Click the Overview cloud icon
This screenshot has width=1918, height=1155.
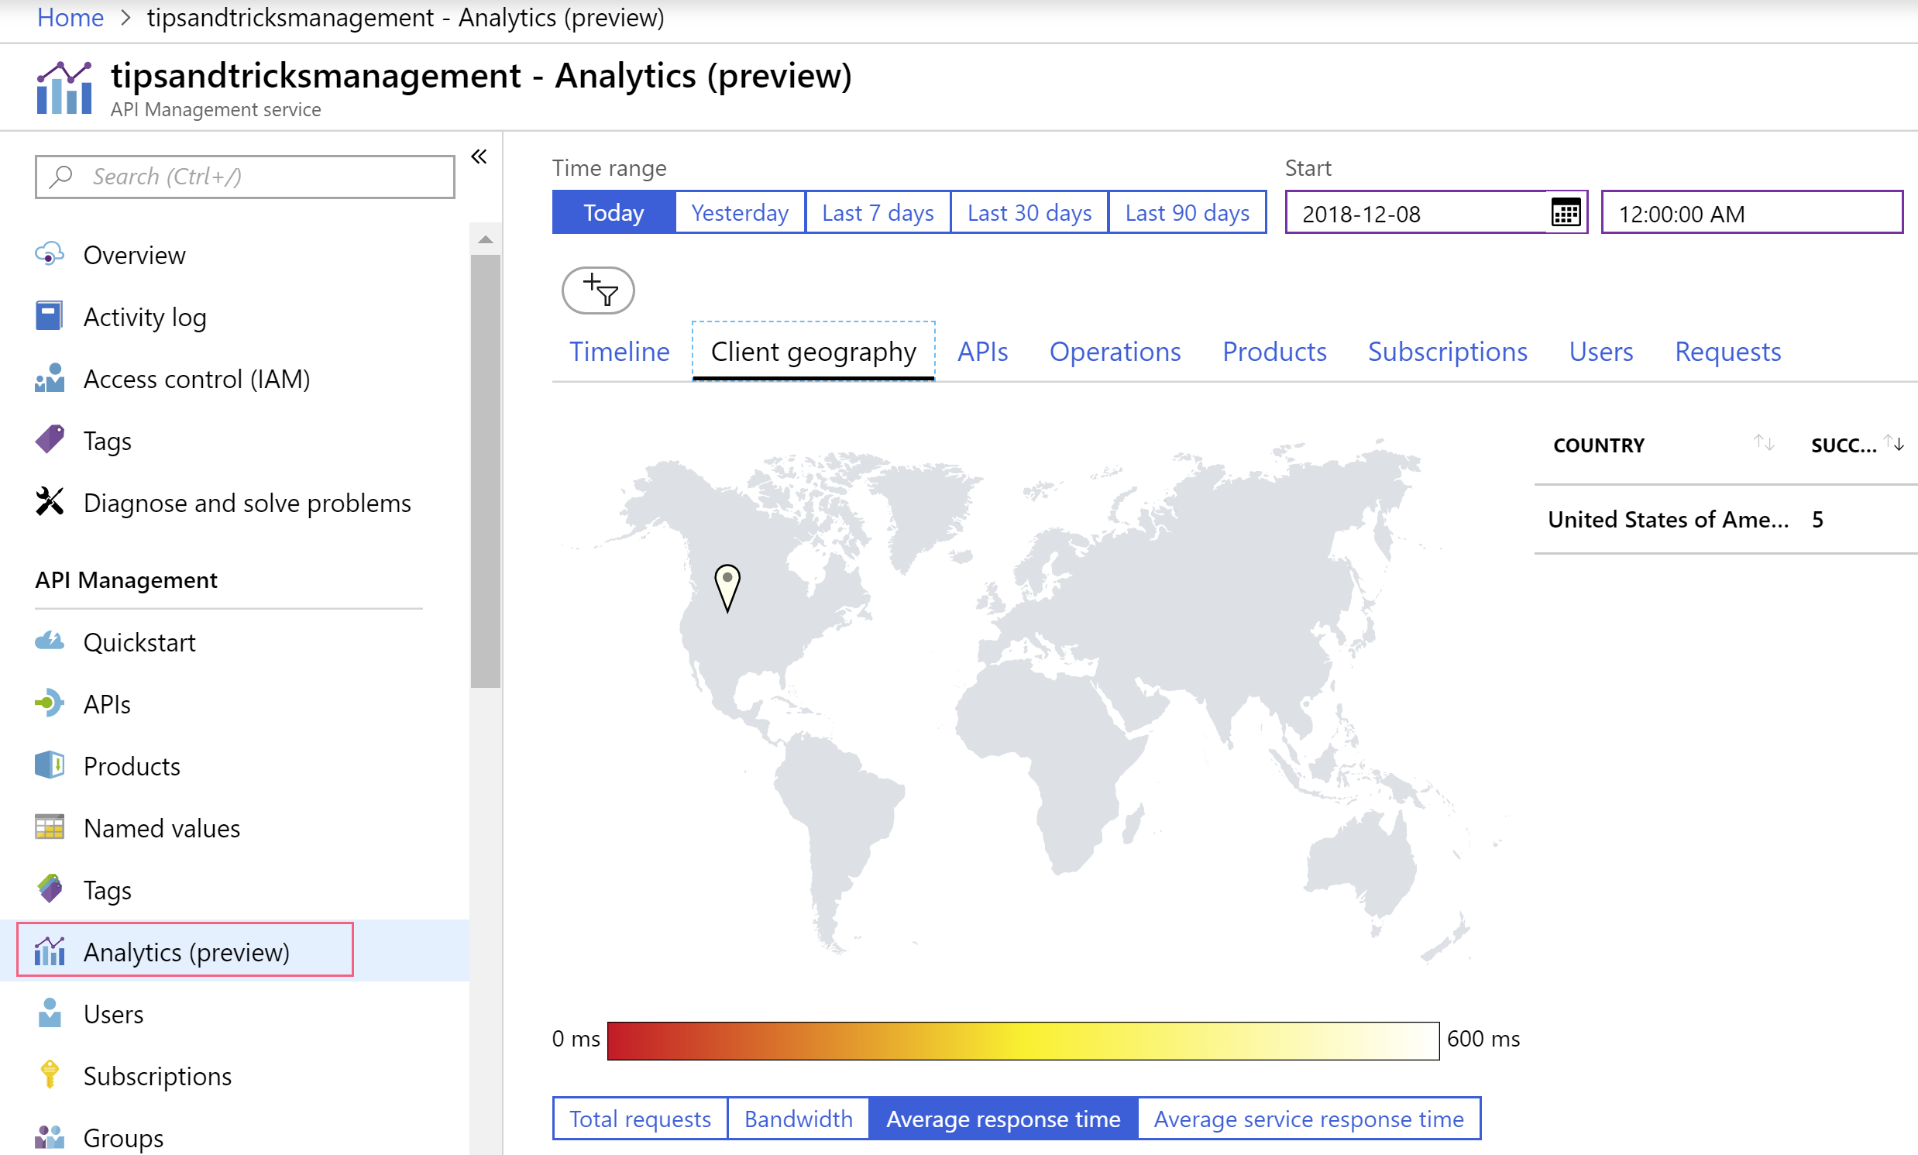tap(50, 255)
